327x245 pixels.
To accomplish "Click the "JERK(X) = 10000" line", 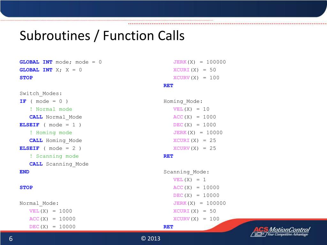I will tap(198, 133).
